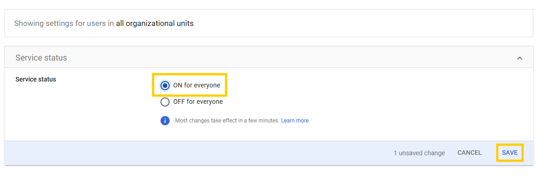
Task: Click the yellow highlight around SAVE
Action: point(510,153)
